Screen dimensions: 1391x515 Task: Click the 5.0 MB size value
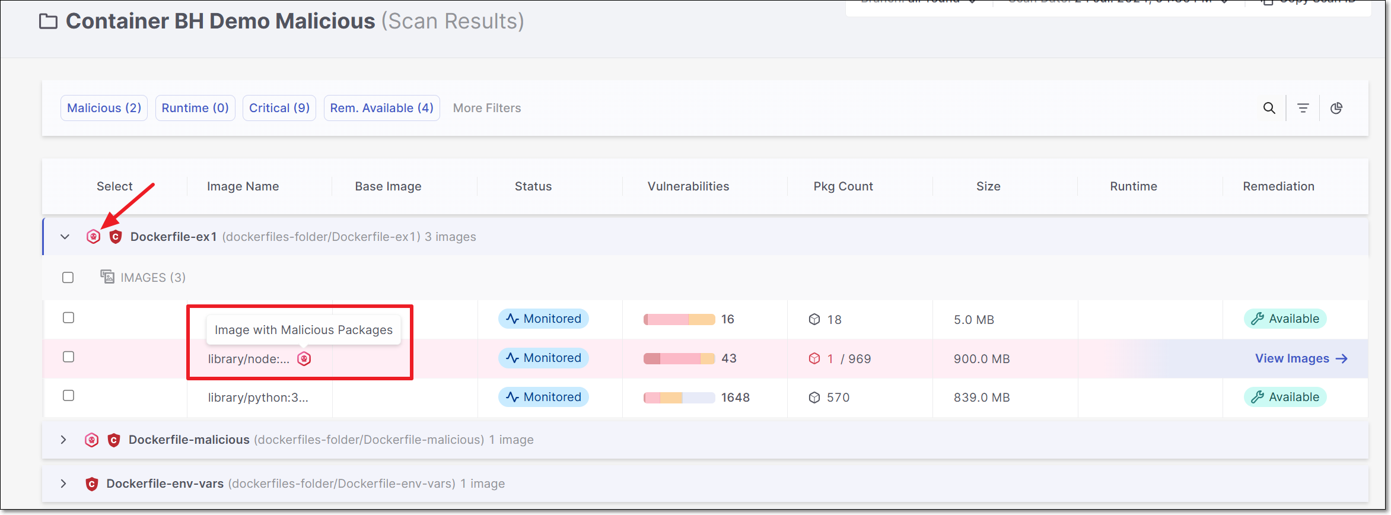[x=974, y=320]
